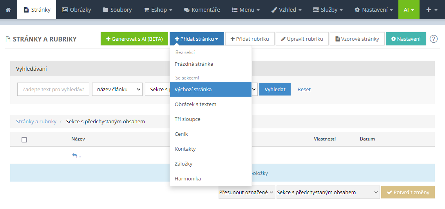Image resolution: width=445 pixels, height=209 pixels.
Task: Choose Prázdná stránka menu option
Action: [x=194, y=64]
